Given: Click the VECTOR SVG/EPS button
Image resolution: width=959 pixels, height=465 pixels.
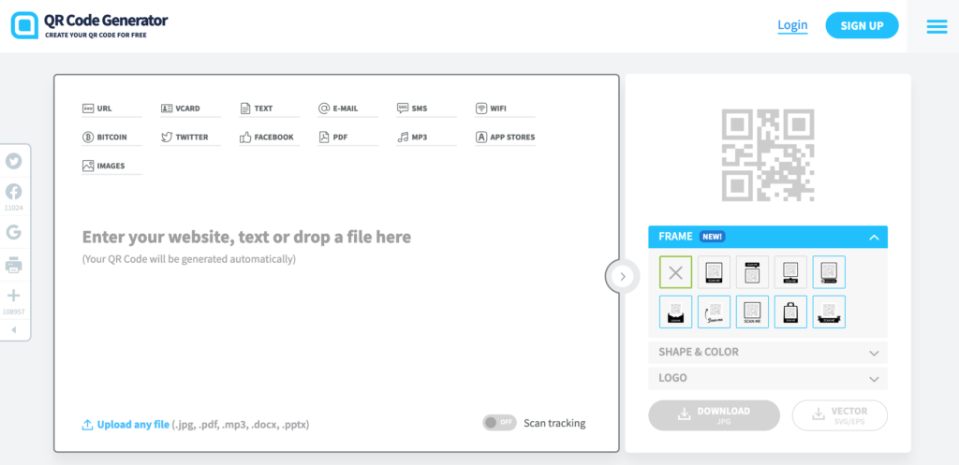Looking at the screenshot, I should [x=840, y=415].
